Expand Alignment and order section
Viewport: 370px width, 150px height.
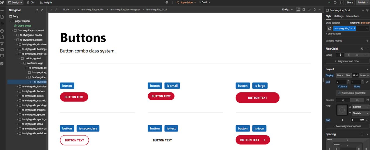click(x=348, y=61)
